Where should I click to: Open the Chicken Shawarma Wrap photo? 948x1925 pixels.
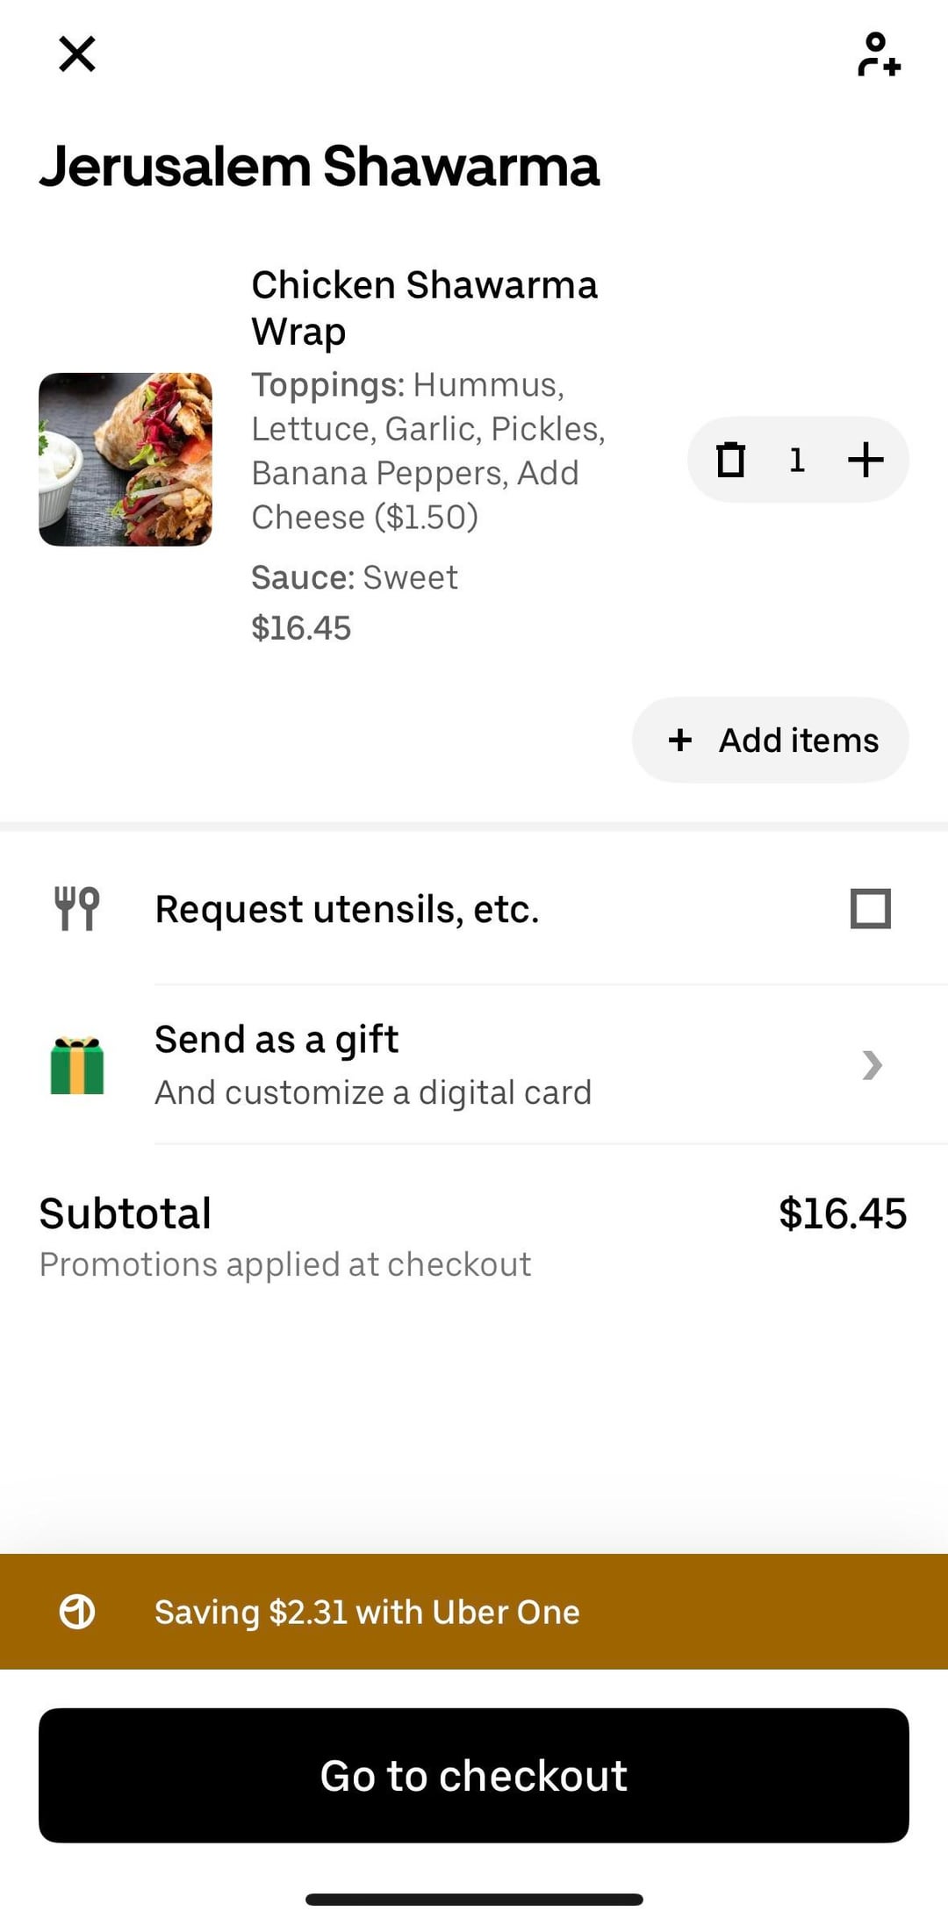(126, 460)
